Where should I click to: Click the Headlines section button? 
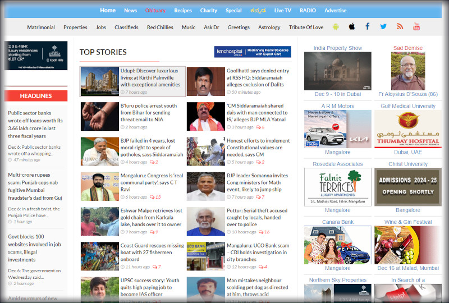click(x=36, y=96)
